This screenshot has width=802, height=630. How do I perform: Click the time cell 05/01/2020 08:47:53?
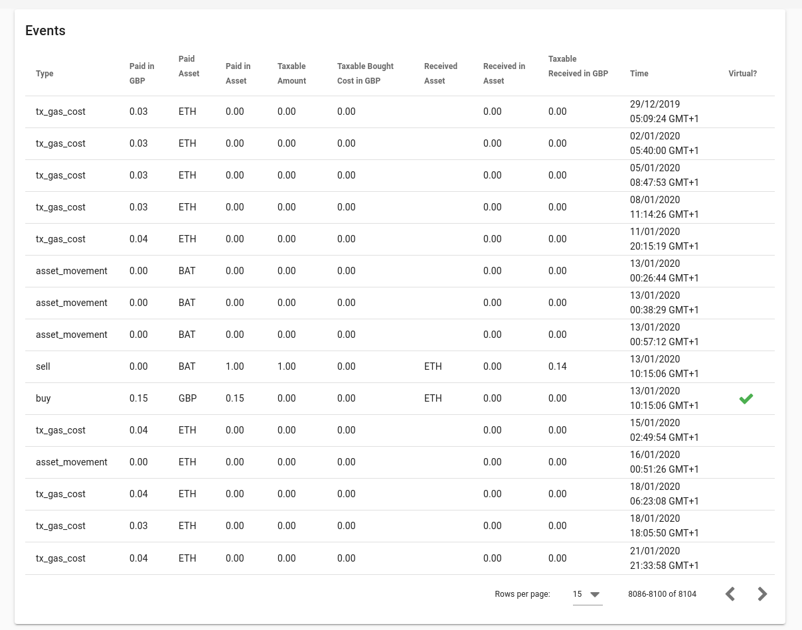(665, 175)
